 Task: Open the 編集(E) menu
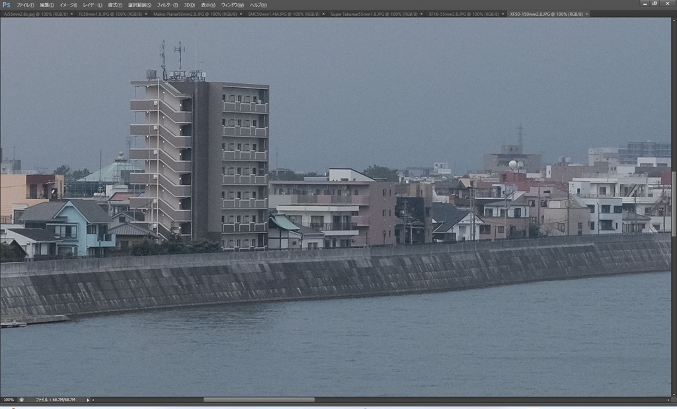tap(47, 5)
